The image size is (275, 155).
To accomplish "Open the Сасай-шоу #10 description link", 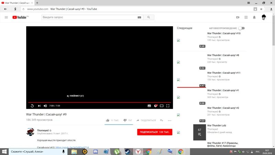I will pos(72,147).
